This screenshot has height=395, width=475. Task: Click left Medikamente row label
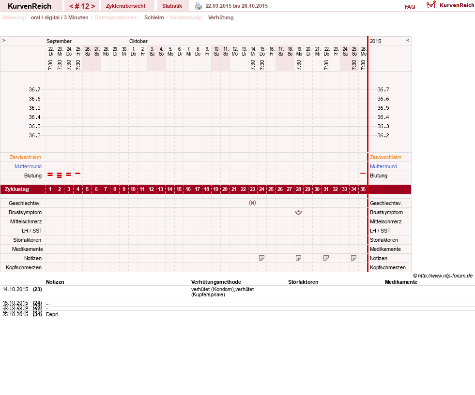point(28,249)
